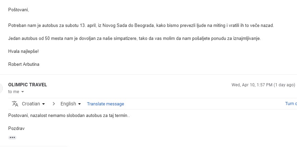Click the "Hvala najlepše!" line
Viewport: 297px width, 147px height.
(x=23, y=51)
